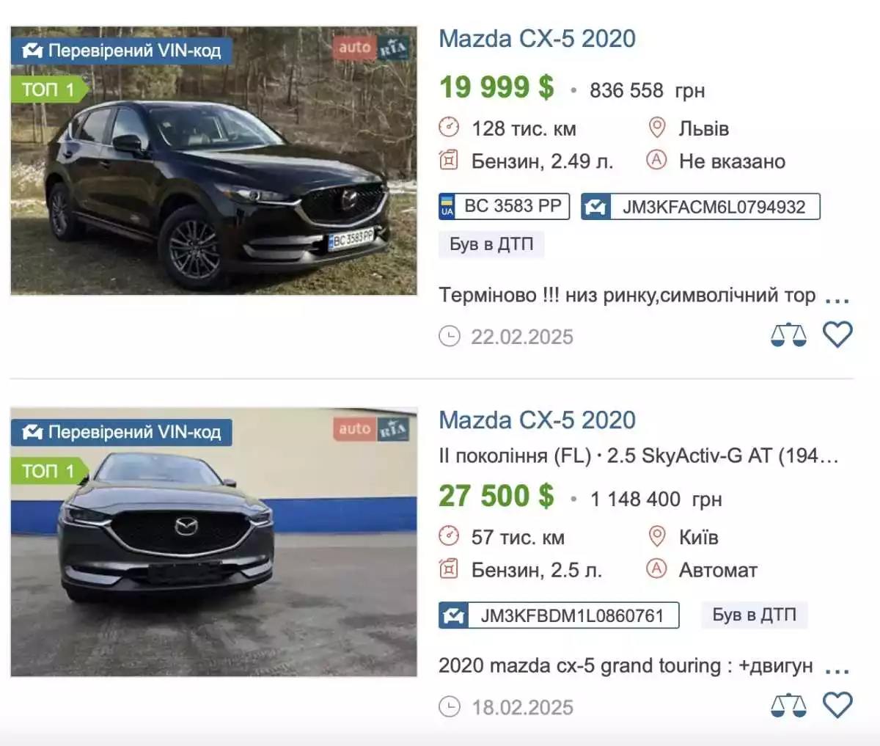Click the VIN badge JM3KFBDM1L0860761
The height and width of the screenshot is (746, 880).
(x=559, y=615)
